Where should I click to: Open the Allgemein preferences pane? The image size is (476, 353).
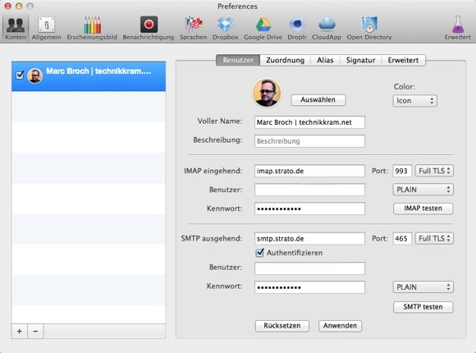(x=47, y=29)
